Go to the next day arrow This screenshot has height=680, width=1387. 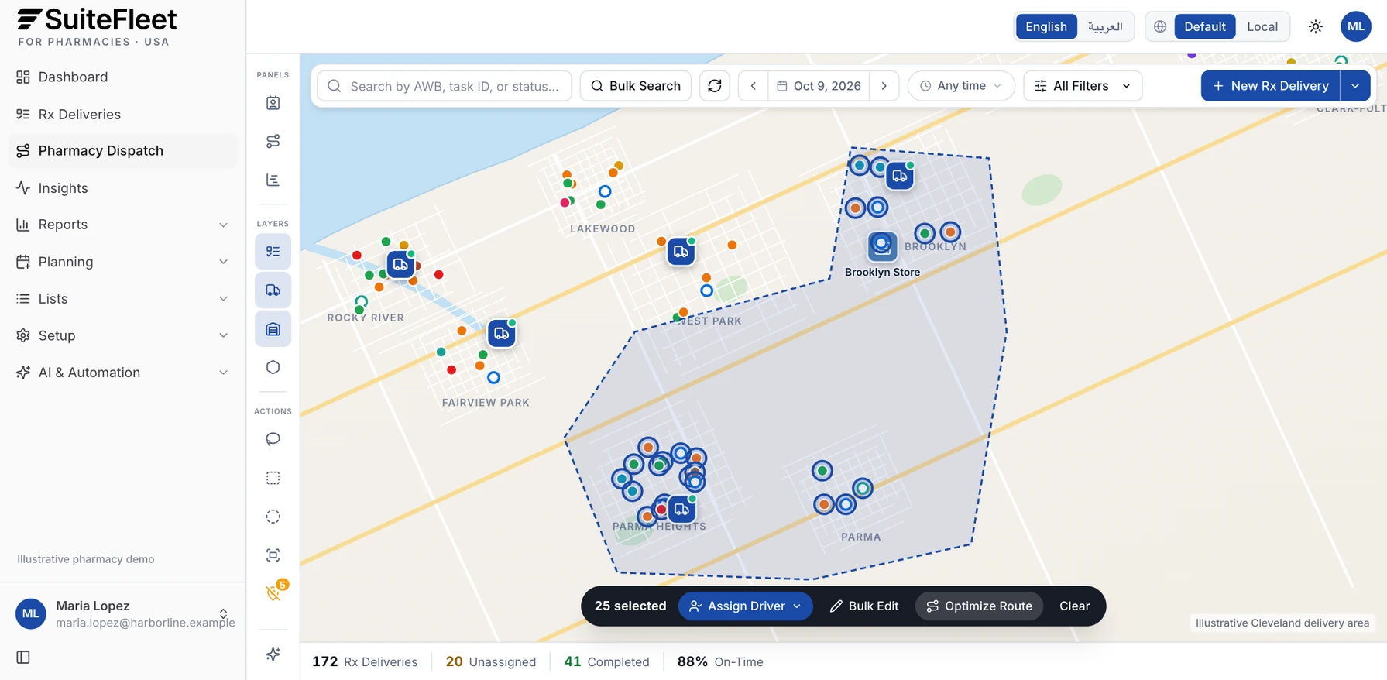pyautogui.click(x=884, y=86)
